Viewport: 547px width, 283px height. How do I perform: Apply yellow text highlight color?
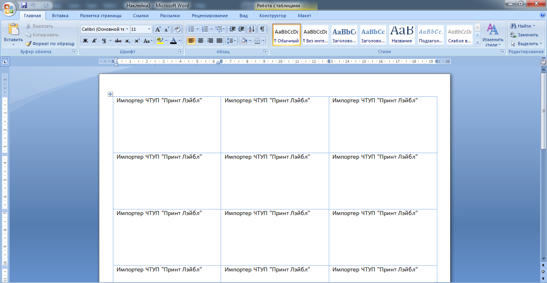tap(160, 41)
